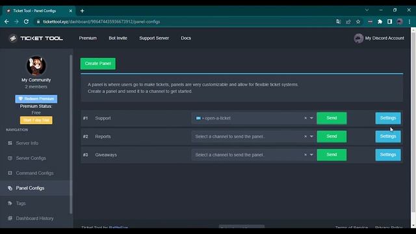Viewport: 416px width, 234px height.
Task: Open the Premium nav item
Action: click(88, 38)
